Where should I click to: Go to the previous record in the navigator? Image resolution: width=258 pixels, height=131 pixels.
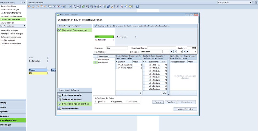point(175,52)
